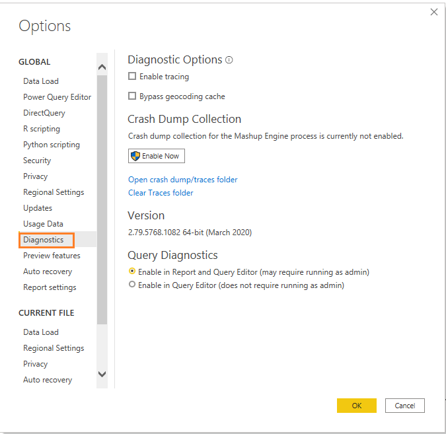Click the version number text 2.79.5768.1082

tap(154, 233)
